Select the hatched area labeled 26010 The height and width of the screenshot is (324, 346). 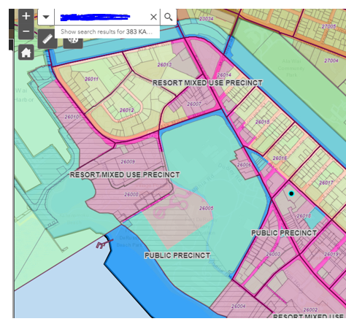pos(72,117)
